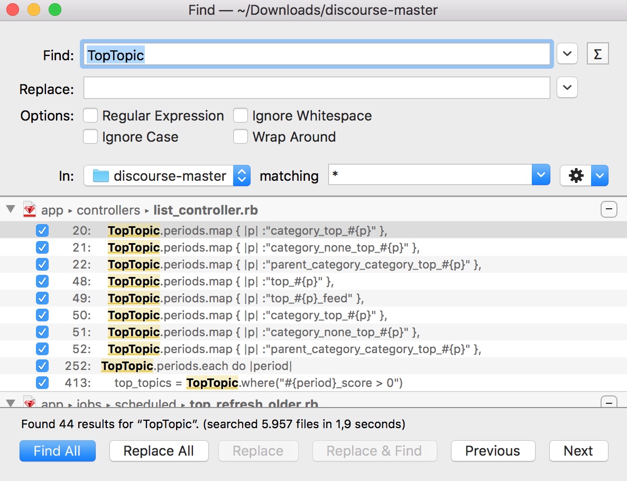Uncheck the result on line 20
The width and height of the screenshot is (627, 481).
pos(42,230)
